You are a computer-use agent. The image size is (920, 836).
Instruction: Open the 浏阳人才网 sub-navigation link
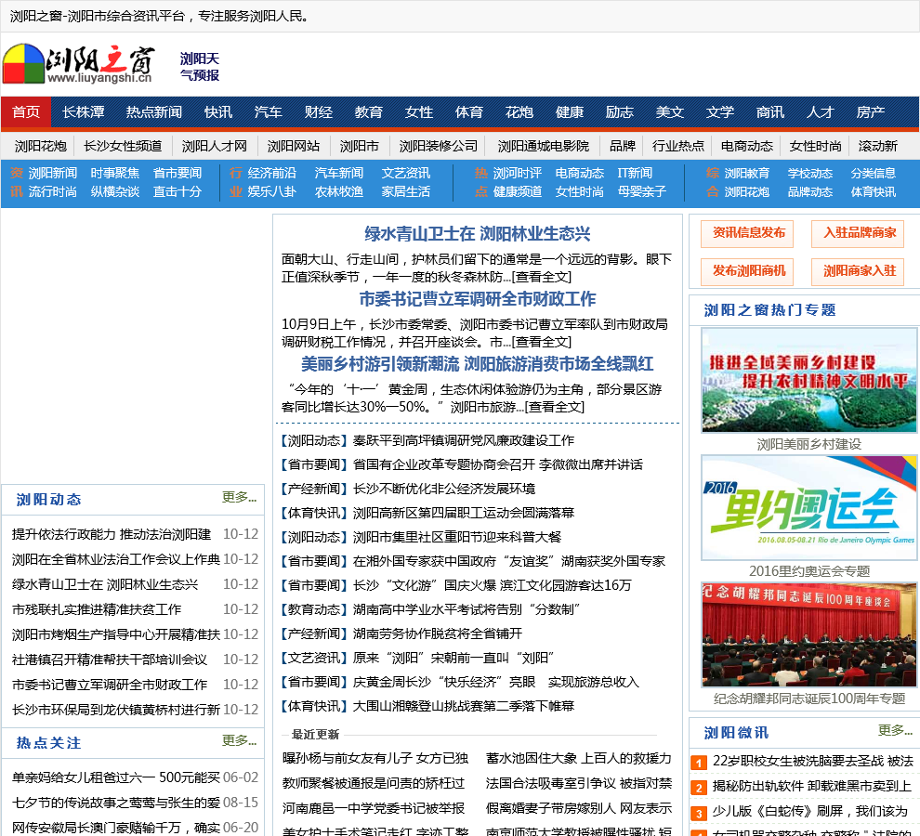(x=215, y=146)
